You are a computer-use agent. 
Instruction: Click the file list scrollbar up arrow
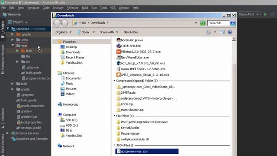tap(234, 39)
